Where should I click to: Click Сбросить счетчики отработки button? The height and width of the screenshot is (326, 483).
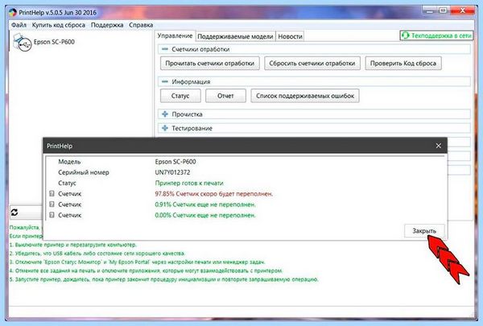coord(312,63)
